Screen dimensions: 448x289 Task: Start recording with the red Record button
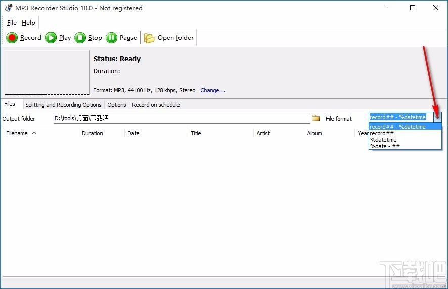pyautogui.click(x=24, y=38)
